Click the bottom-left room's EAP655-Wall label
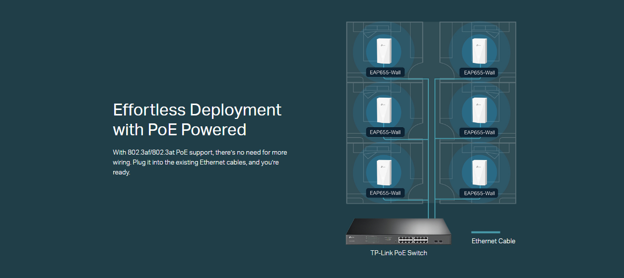624x278 pixels. click(x=385, y=193)
